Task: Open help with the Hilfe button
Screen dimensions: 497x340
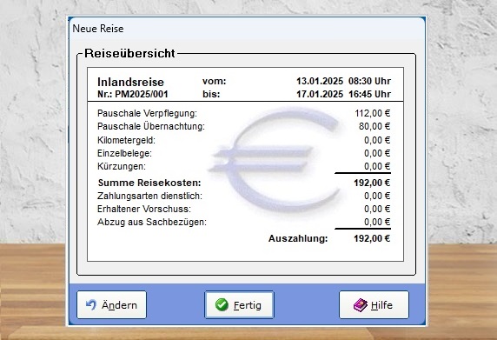Action: point(374,305)
